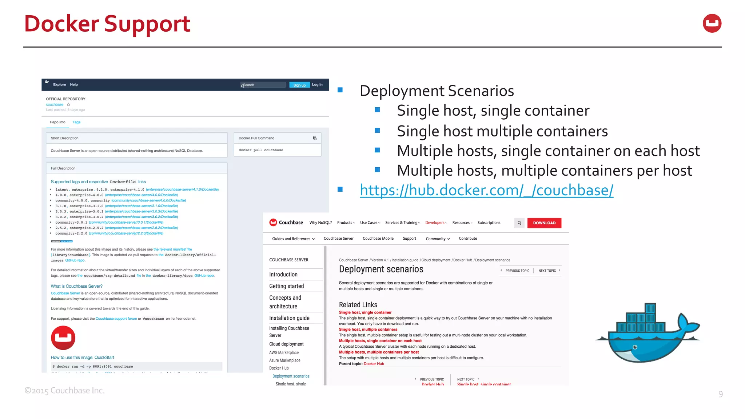Click the Couchbase logo in the website header
The height and width of the screenshot is (419, 745).
pos(286,223)
